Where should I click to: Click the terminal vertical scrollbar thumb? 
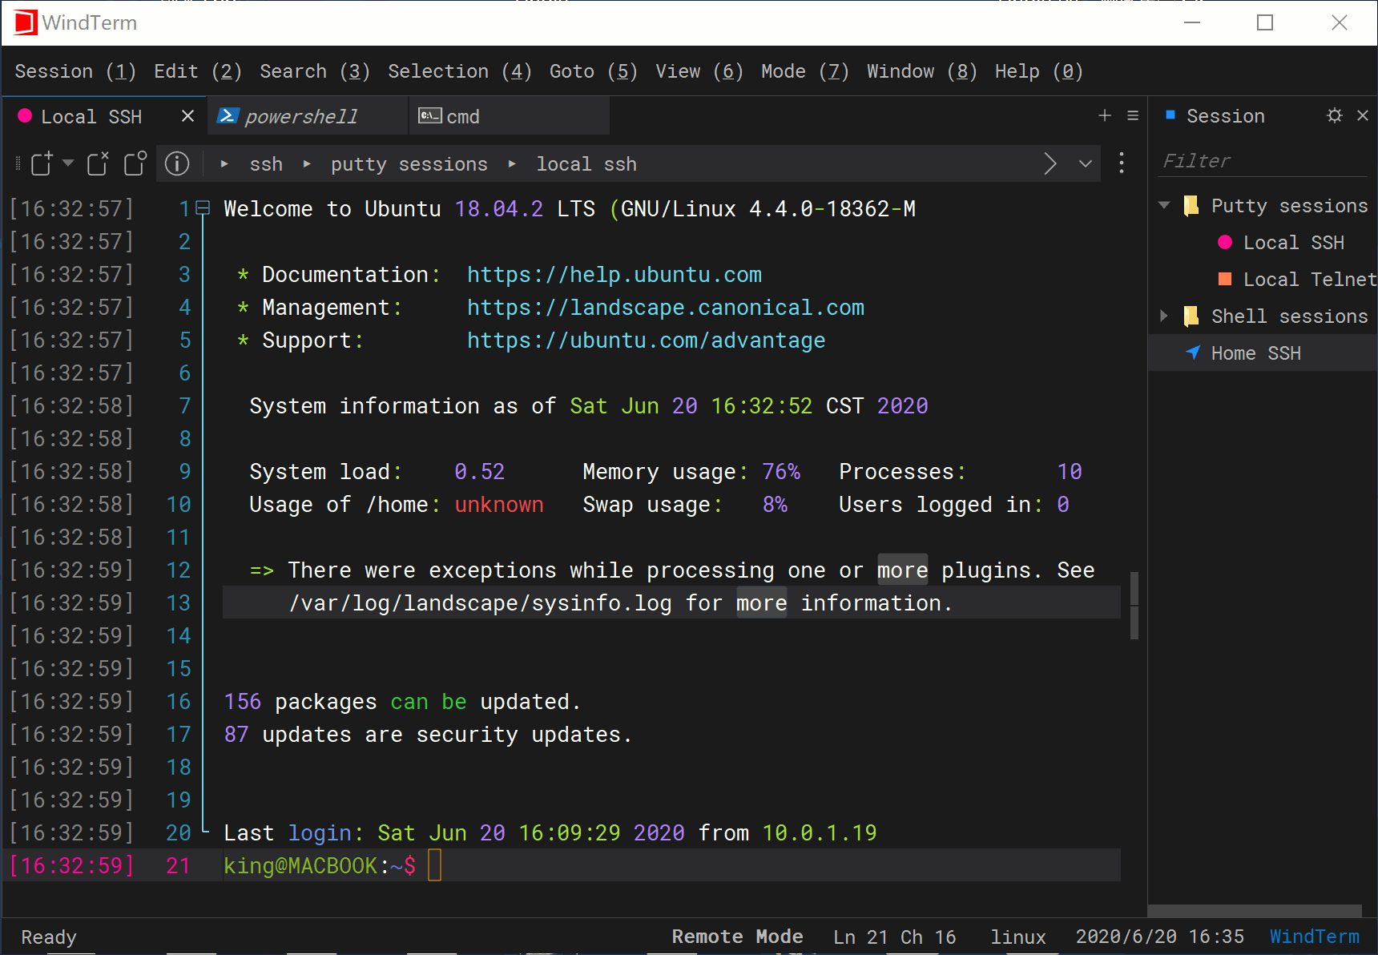click(x=1134, y=606)
